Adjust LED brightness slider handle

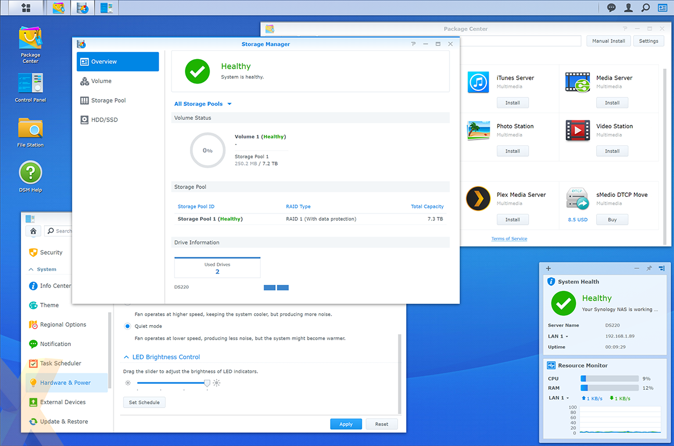[x=207, y=383]
